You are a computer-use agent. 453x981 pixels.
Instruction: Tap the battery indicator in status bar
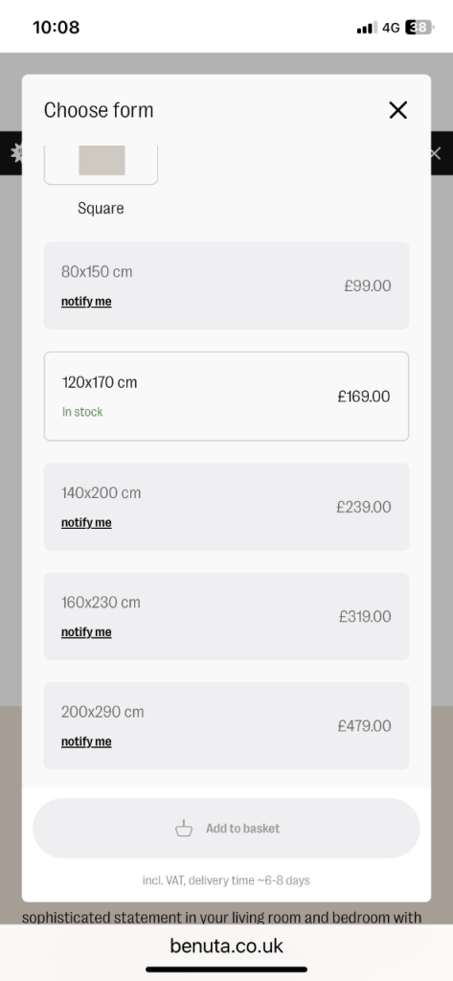(419, 28)
